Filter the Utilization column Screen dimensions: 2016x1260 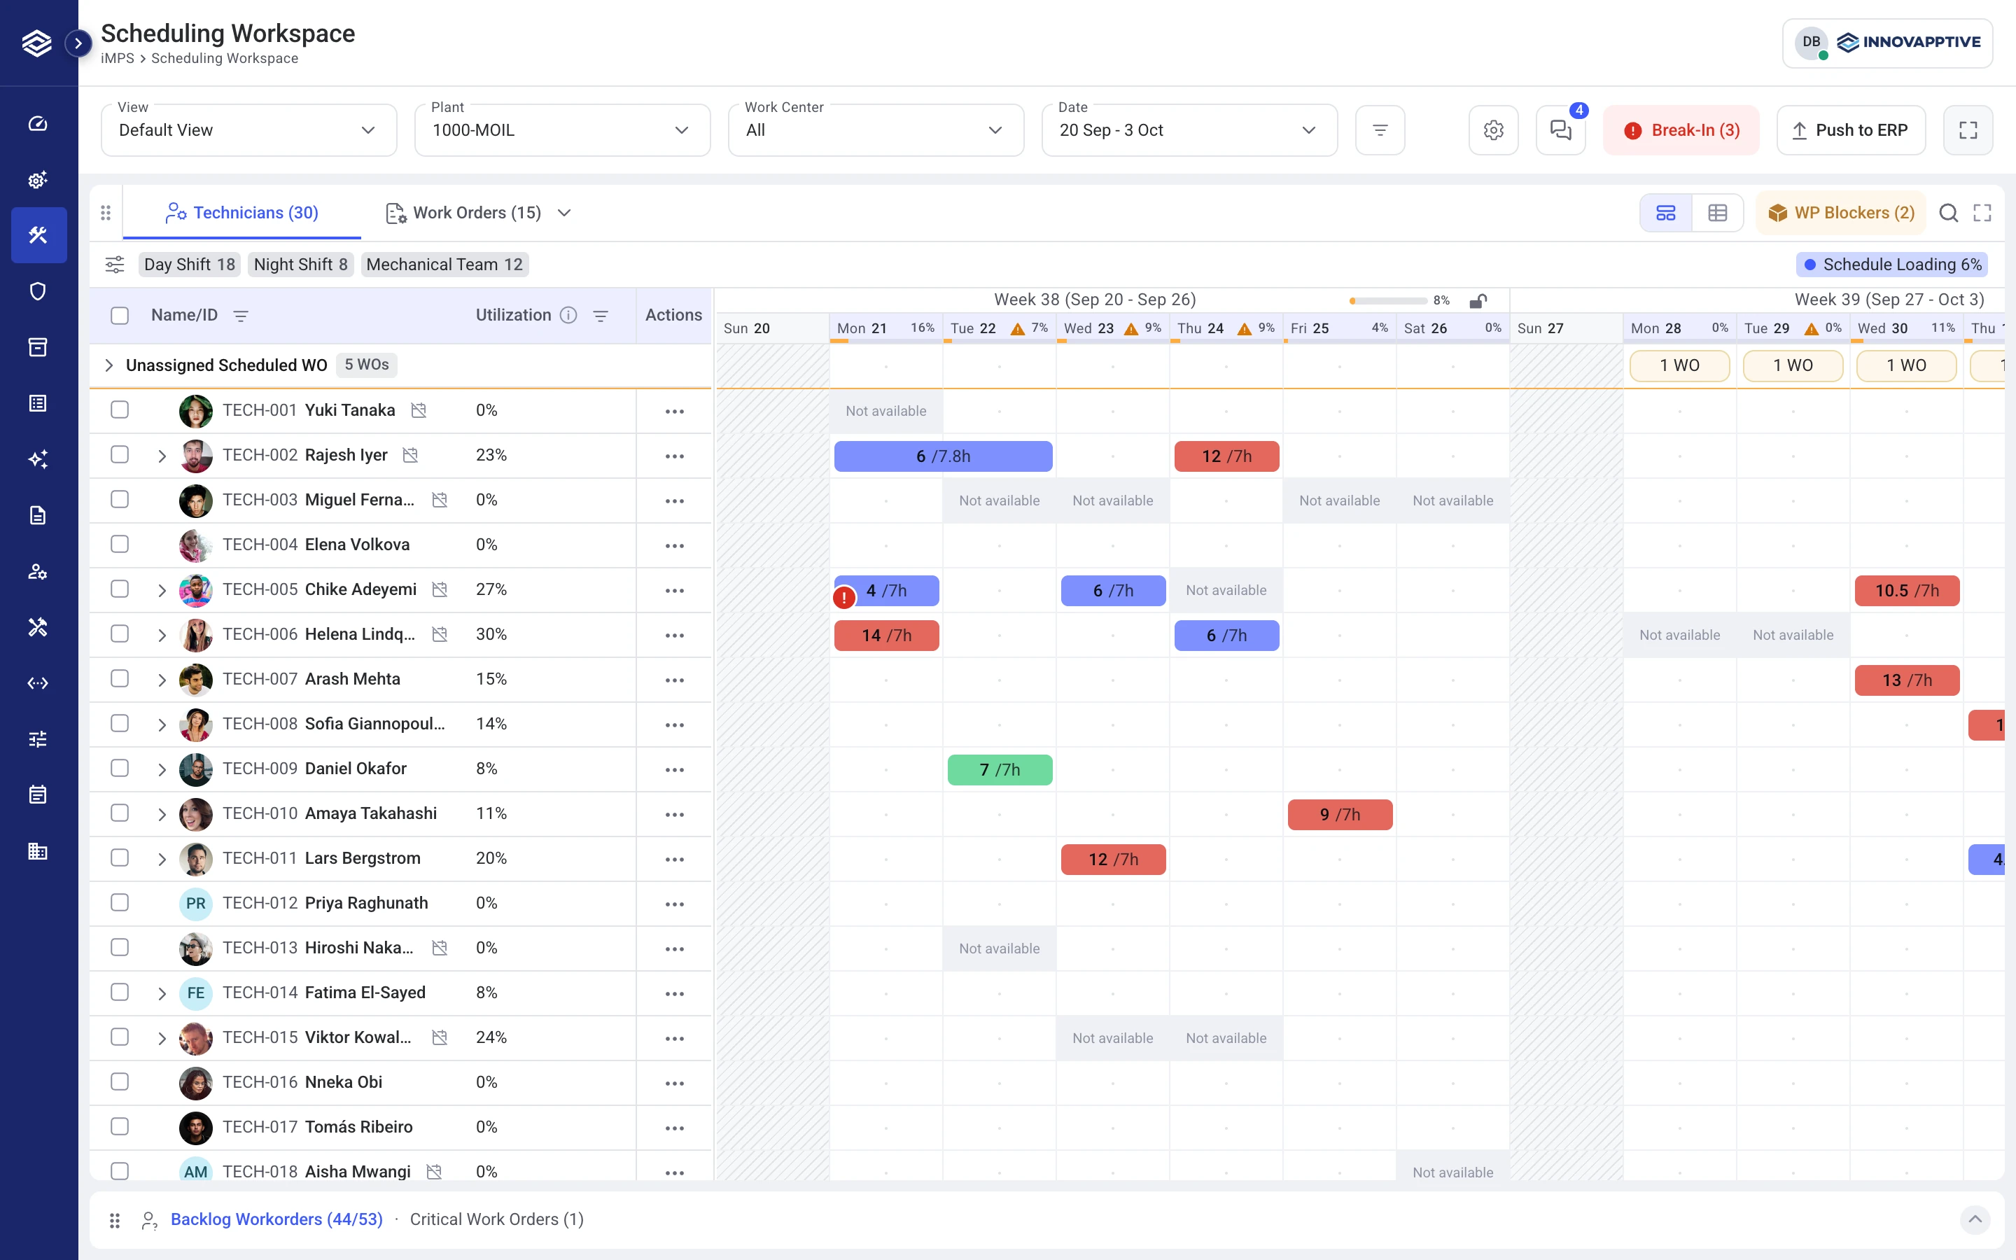tap(601, 316)
